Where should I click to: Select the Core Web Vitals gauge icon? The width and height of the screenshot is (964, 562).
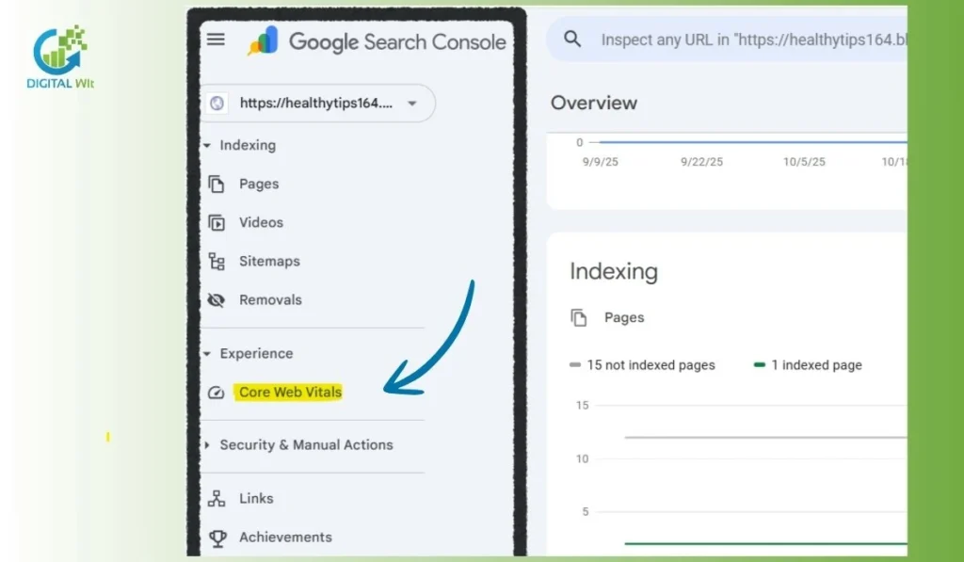coord(215,392)
